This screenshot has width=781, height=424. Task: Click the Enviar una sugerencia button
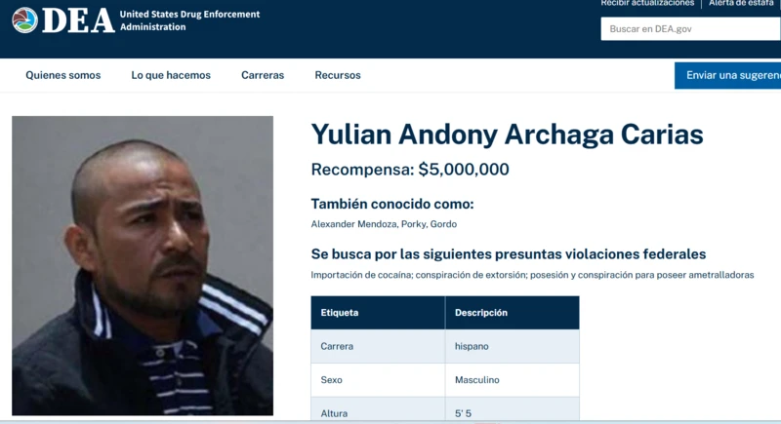click(x=727, y=76)
